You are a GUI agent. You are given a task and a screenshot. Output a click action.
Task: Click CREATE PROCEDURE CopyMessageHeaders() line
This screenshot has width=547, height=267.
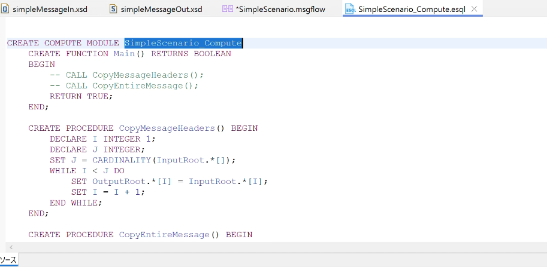coord(143,128)
